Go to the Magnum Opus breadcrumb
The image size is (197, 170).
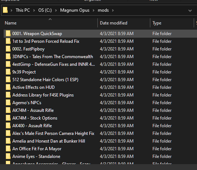(x=75, y=10)
